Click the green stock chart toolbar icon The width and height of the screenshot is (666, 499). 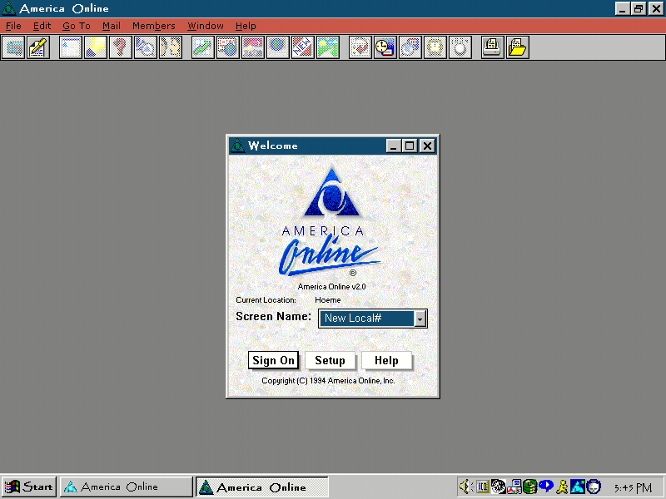coord(201,47)
